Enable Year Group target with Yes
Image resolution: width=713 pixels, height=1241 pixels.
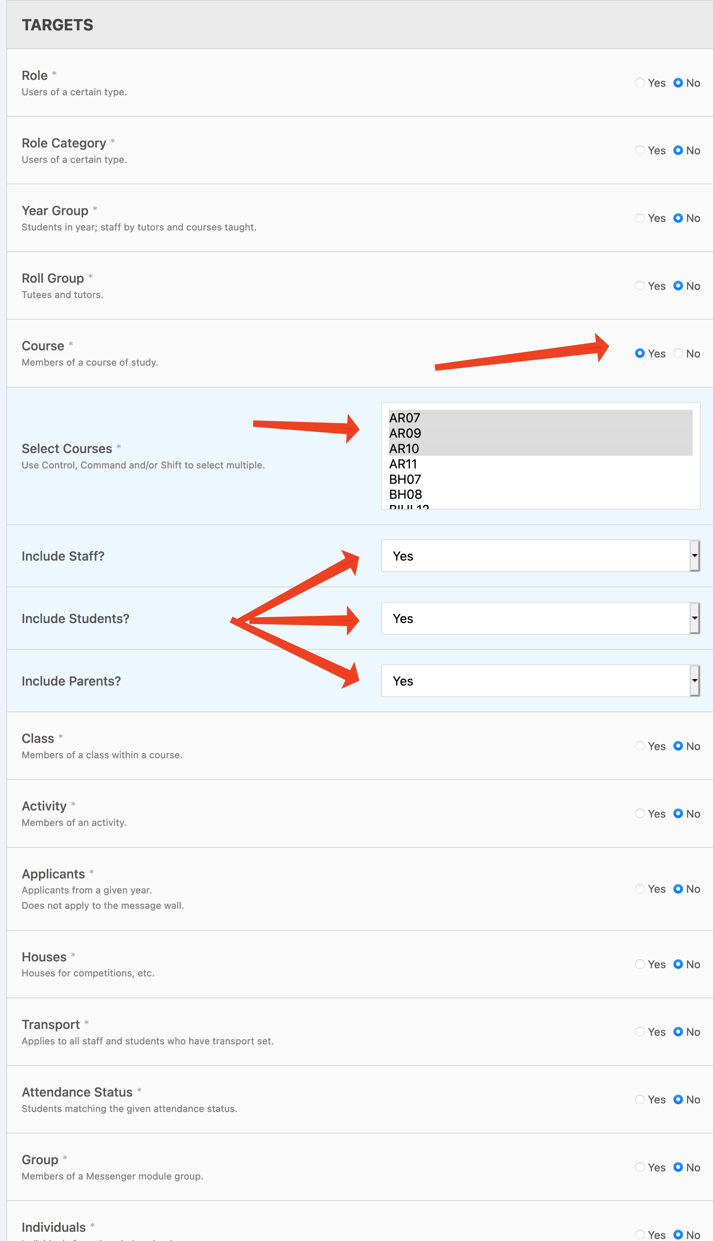coord(640,218)
